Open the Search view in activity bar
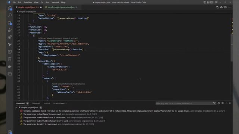 click(x=10, y=15)
